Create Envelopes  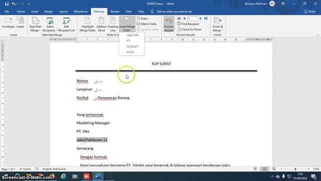9,23
